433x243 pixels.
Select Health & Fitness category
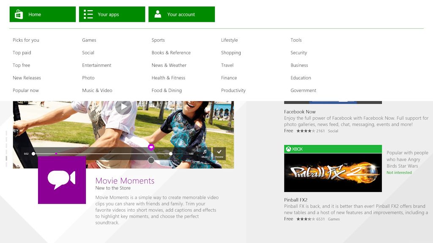pos(168,78)
